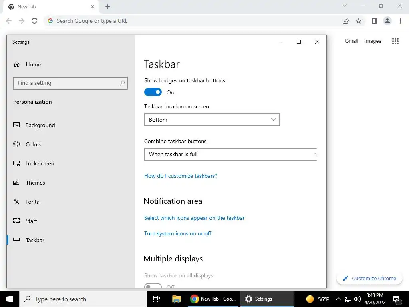Viewport: 409px width, 307px height.
Task: Click Select which icons appear on the taskbar
Action: pos(195,218)
